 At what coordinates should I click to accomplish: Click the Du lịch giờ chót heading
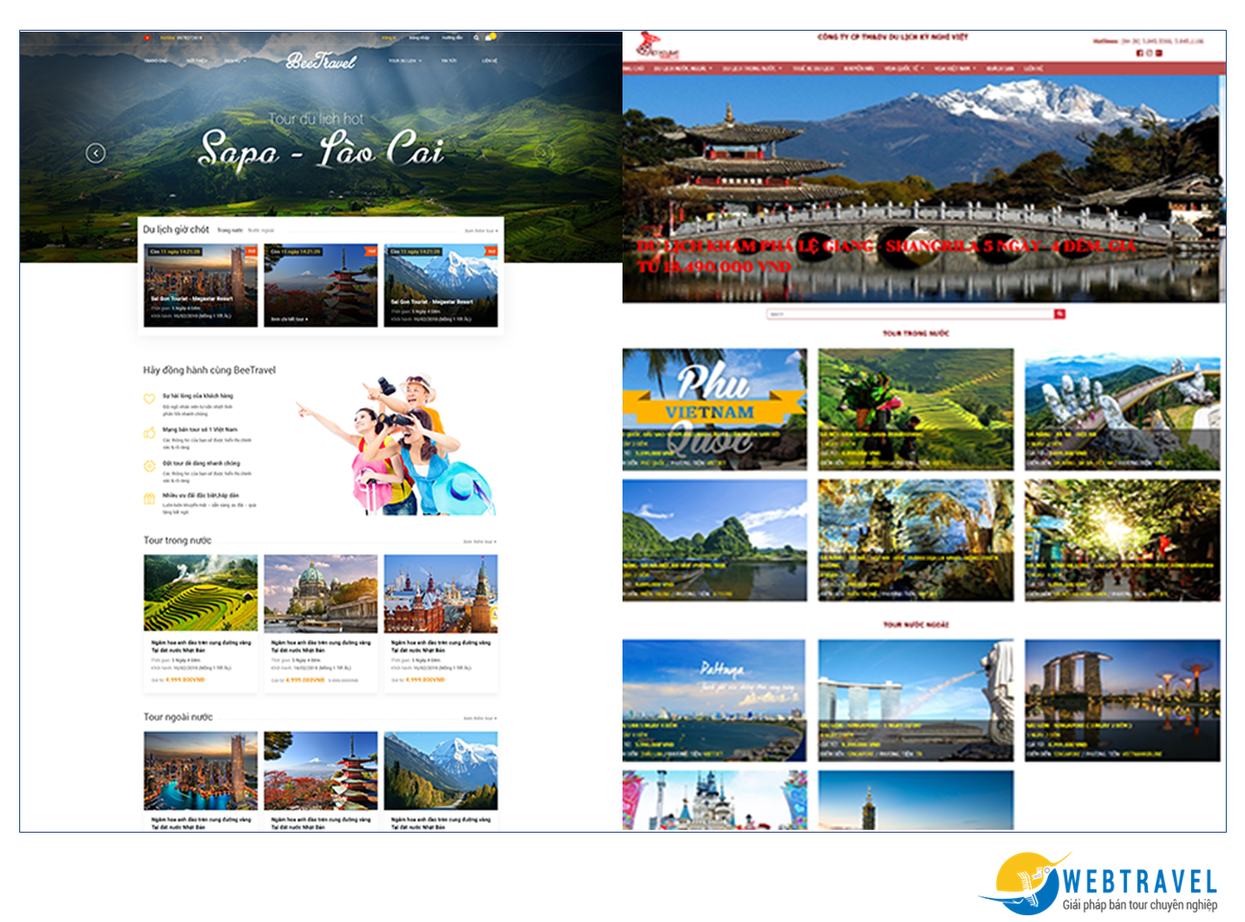pos(176,230)
